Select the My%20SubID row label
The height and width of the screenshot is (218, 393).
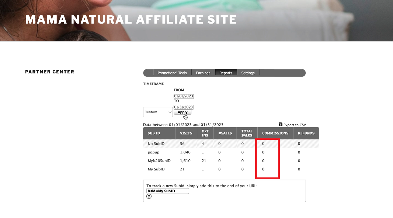[159, 161]
